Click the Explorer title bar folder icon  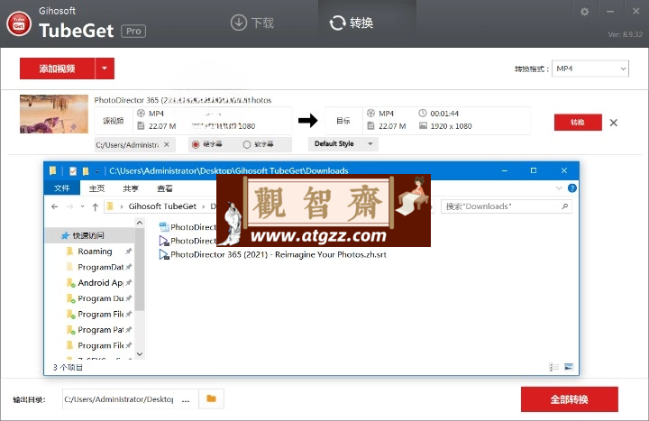52,170
